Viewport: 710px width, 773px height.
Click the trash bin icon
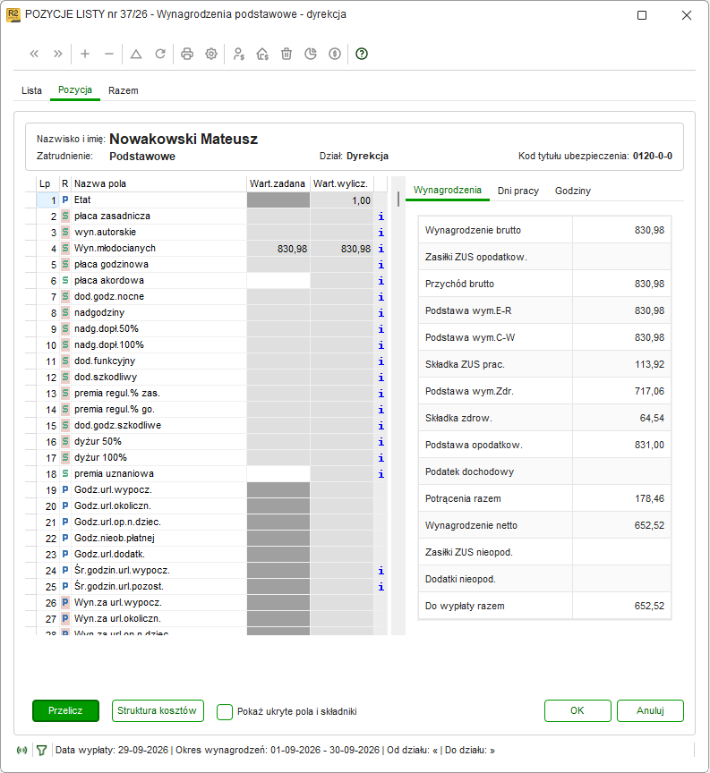coord(287,54)
